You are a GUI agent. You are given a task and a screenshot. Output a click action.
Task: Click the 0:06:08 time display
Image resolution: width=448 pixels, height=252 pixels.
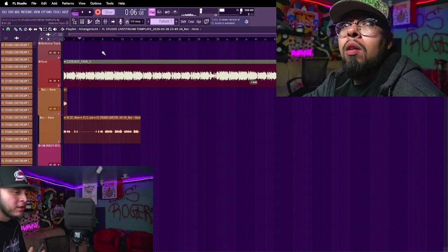tap(134, 13)
